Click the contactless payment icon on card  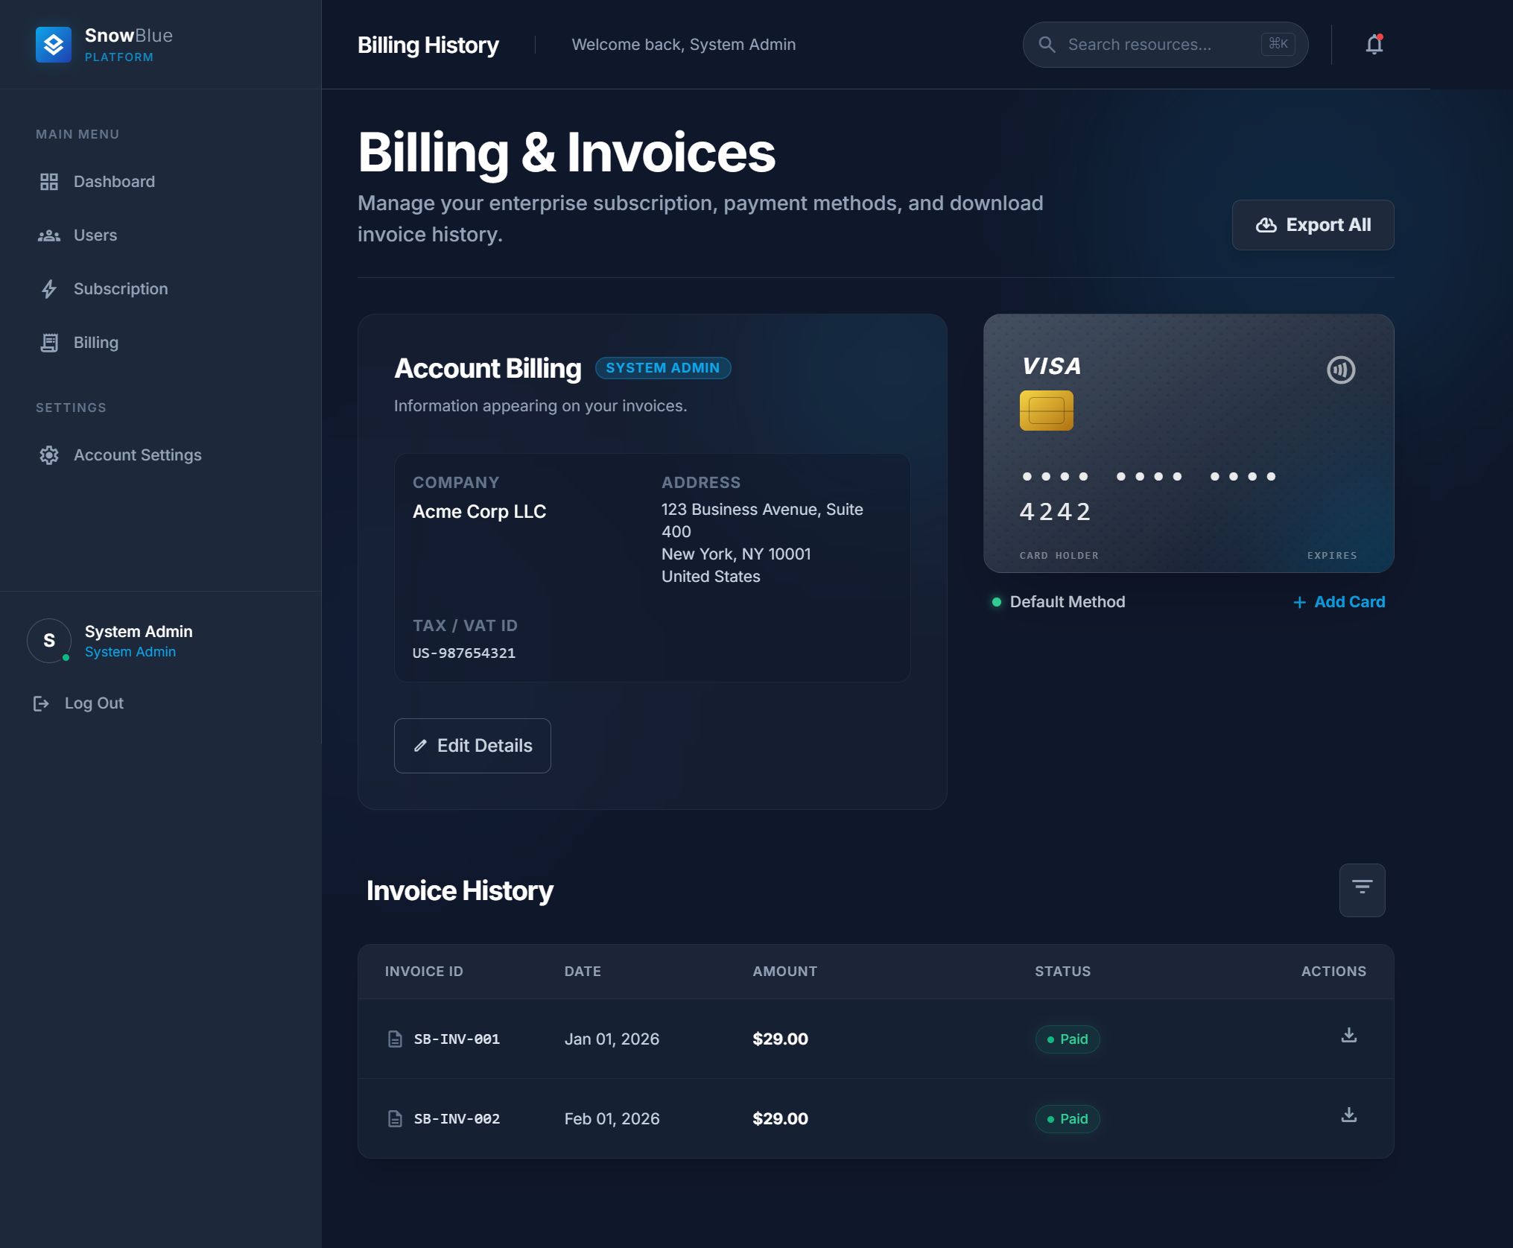(1340, 370)
